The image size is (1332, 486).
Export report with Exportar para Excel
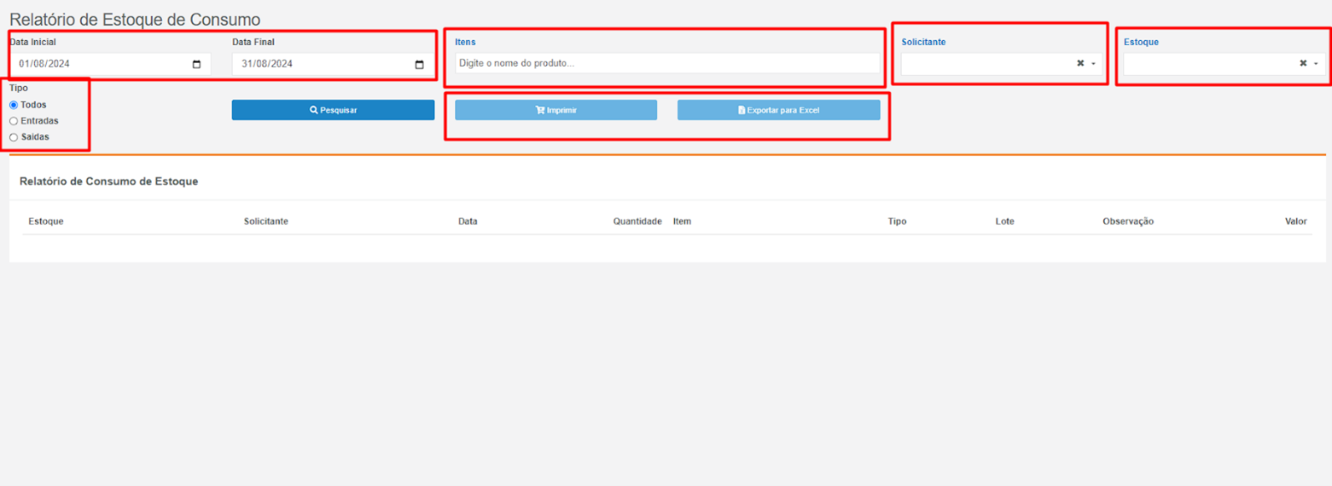(778, 110)
